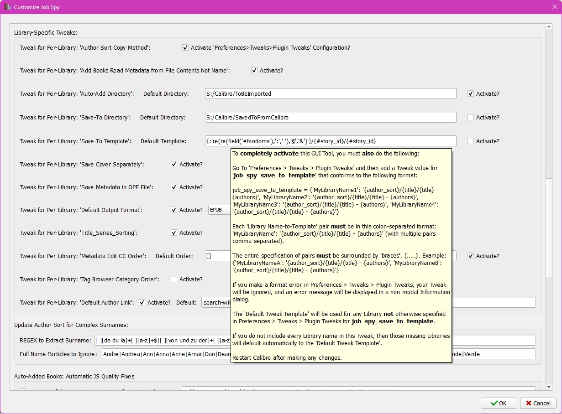Click the Save-To Default Template field
The height and width of the screenshot is (414, 562).
pyautogui.click(x=331, y=141)
